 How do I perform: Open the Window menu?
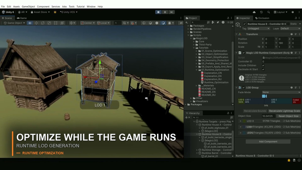point(91,7)
